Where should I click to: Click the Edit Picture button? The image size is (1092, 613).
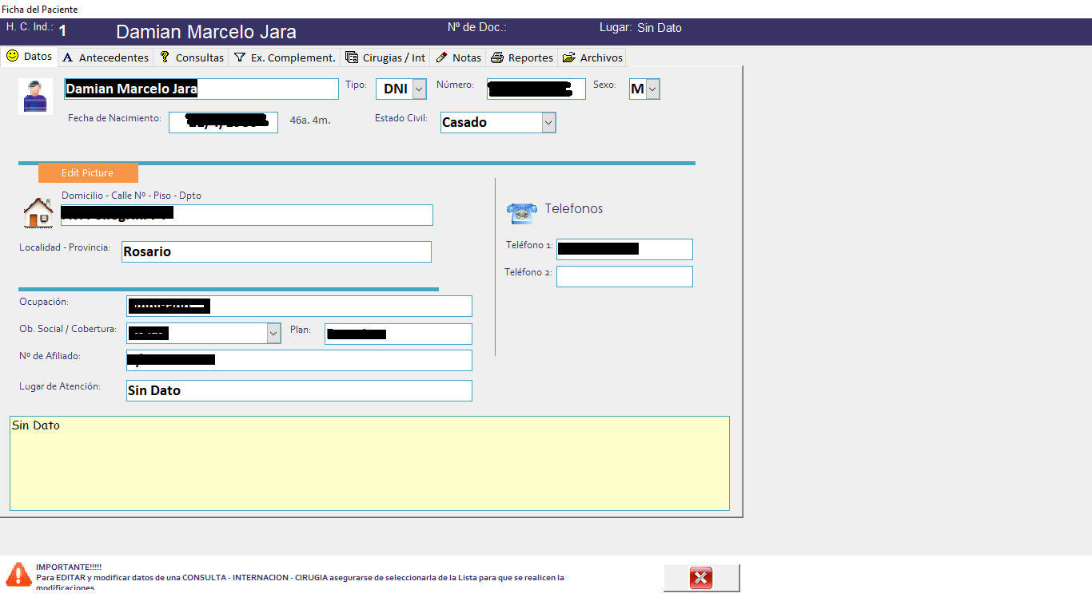(x=88, y=172)
